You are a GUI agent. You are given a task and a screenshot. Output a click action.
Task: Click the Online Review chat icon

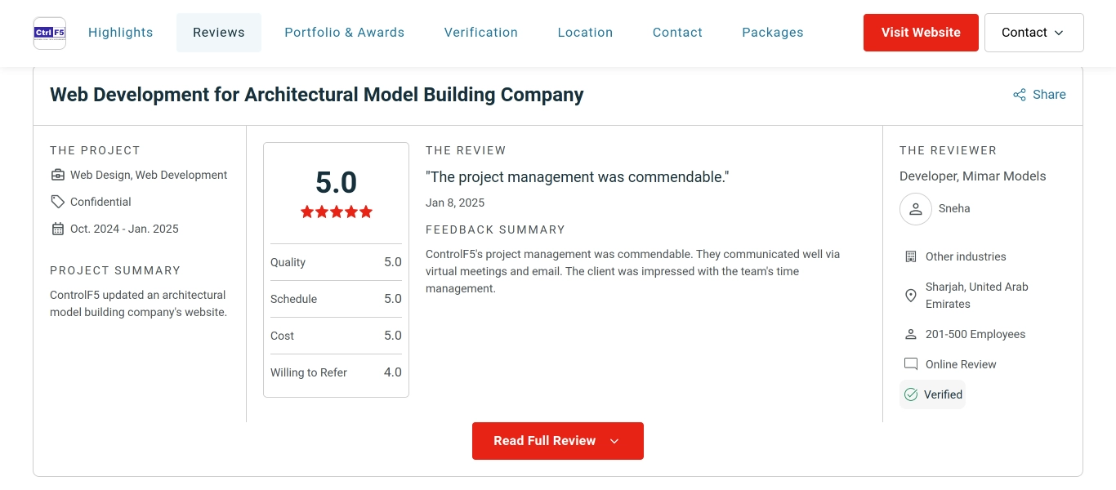pyautogui.click(x=911, y=363)
